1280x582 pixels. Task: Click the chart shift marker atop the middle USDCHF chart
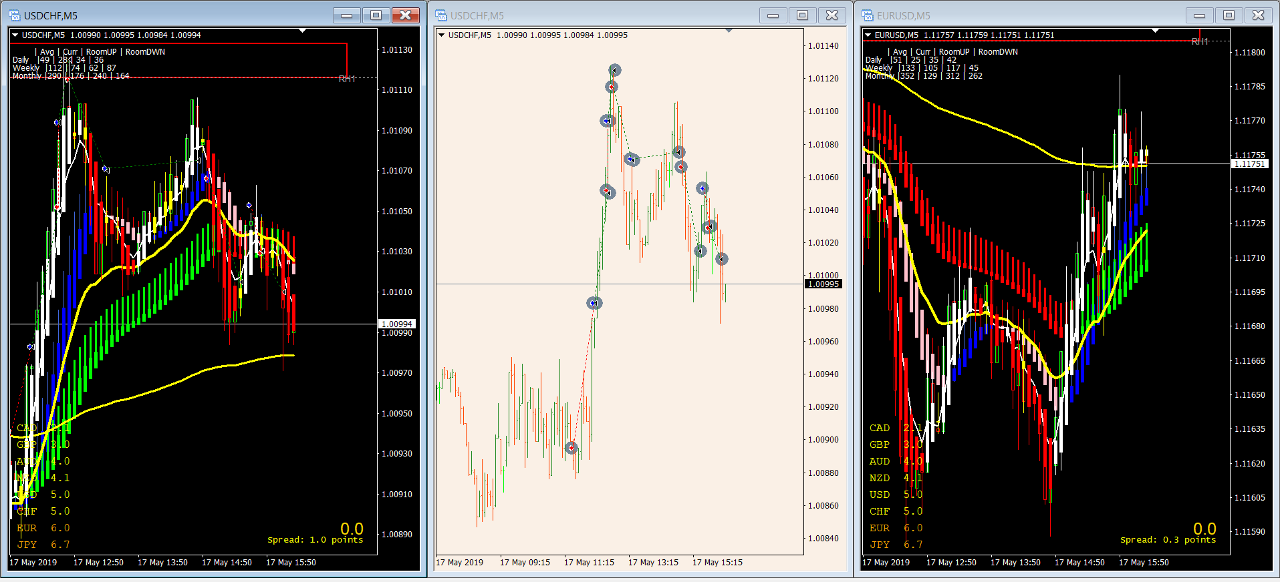(729, 31)
